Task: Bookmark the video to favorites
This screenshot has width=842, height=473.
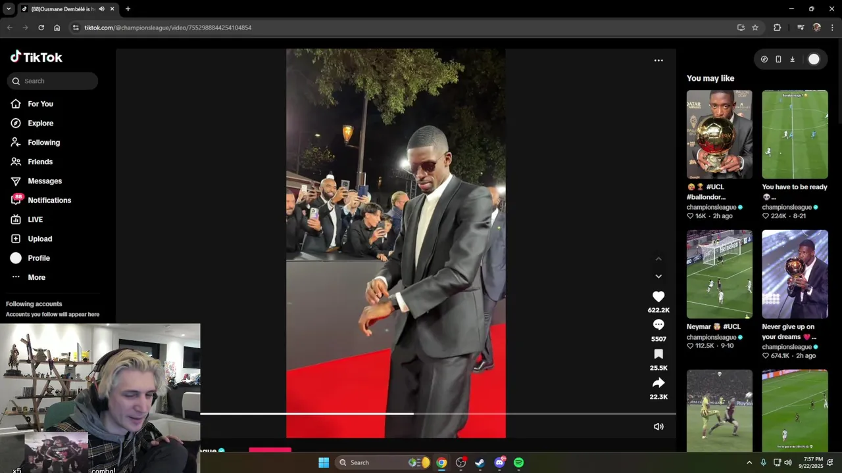Action: [x=658, y=354]
